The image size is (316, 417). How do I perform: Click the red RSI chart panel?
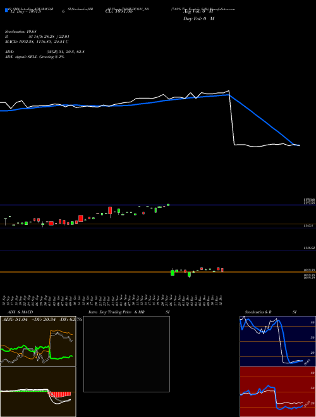[x=277, y=392]
